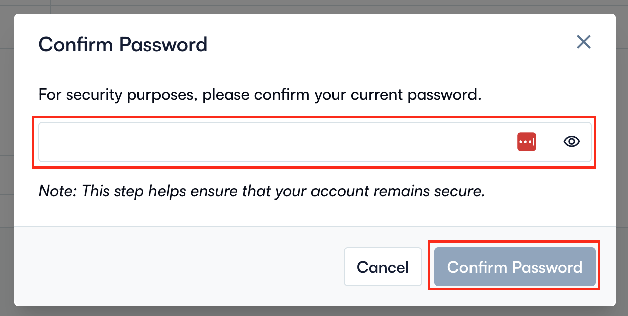
Task: Click the "For security purposes" instruction text
Action: 260,95
